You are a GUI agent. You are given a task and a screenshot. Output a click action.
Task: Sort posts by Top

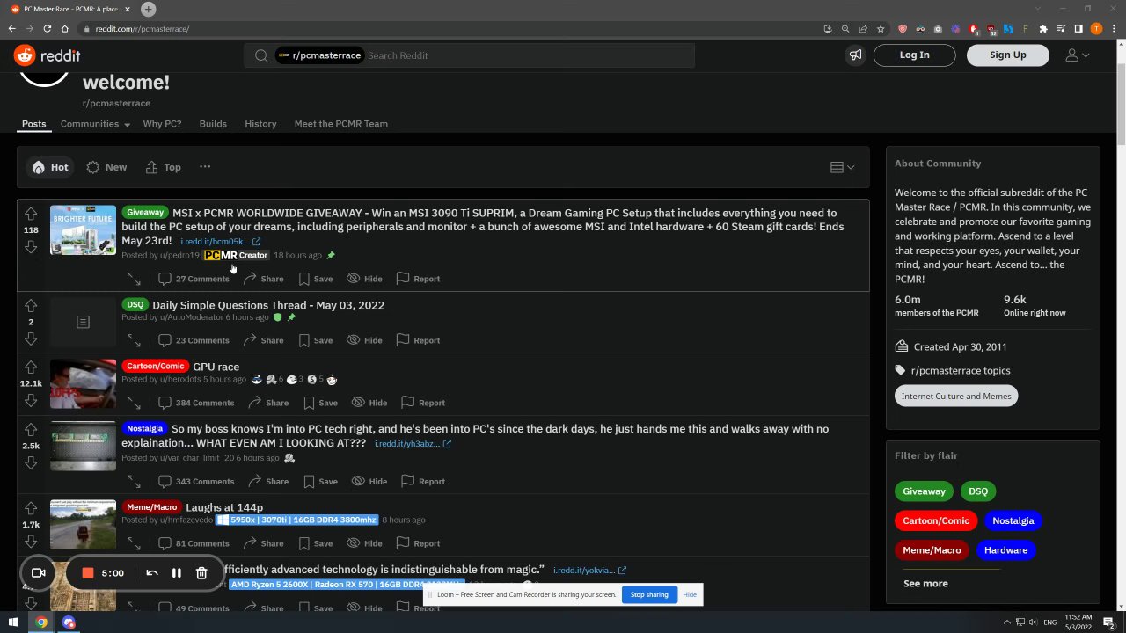pos(164,167)
